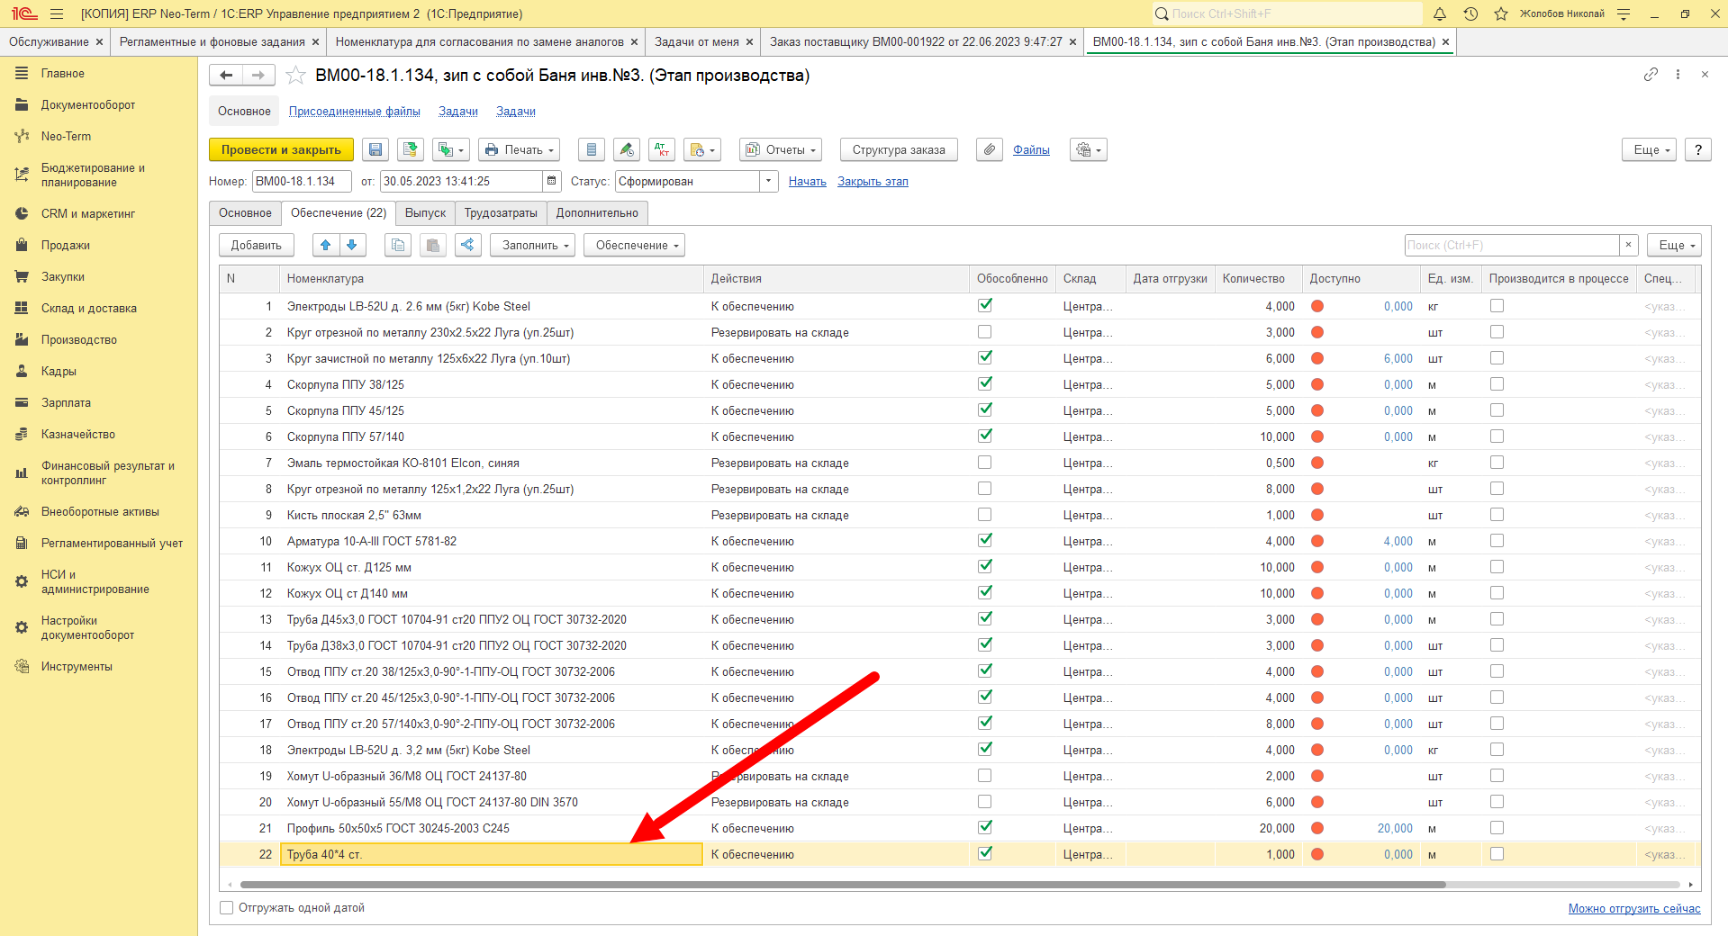Open Структура заказа

[899, 150]
